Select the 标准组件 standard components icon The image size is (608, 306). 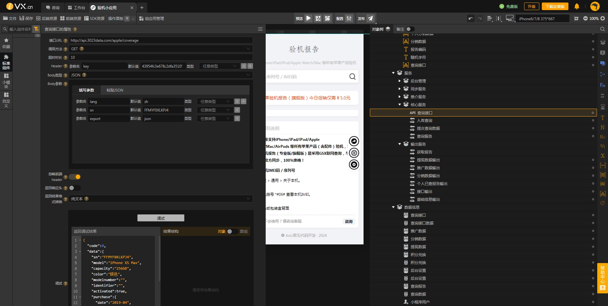(x=6, y=62)
